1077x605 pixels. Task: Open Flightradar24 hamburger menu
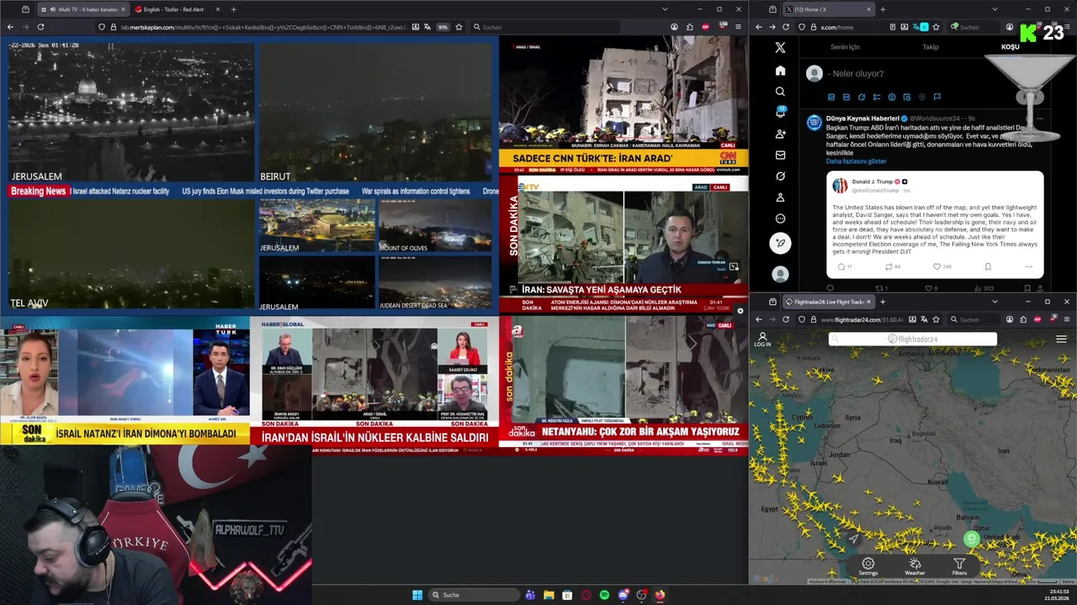(x=1061, y=339)
